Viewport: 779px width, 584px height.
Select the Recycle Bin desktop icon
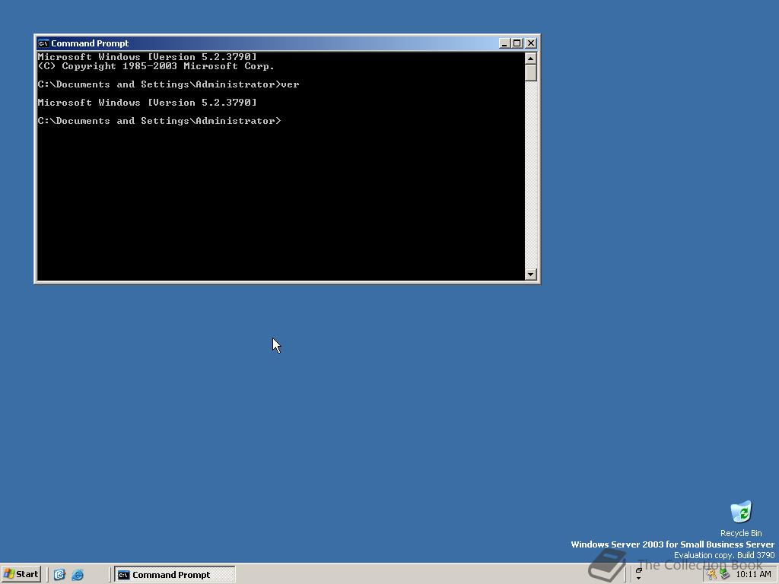741,519
